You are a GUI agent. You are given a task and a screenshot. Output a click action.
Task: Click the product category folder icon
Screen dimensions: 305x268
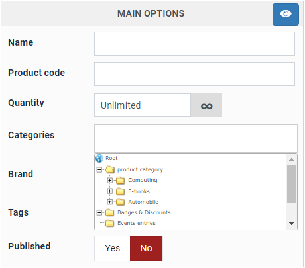pyautogui.click(x=110, y=169)
